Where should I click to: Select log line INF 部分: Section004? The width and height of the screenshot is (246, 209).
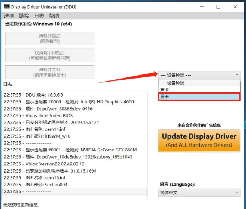click(x=74, y=185)
